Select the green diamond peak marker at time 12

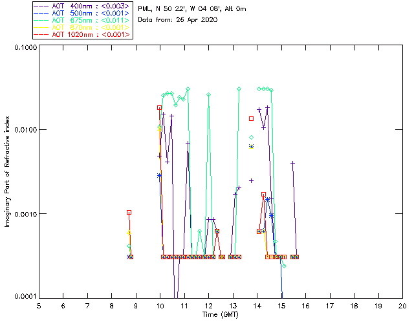click(x=208, y=95)
